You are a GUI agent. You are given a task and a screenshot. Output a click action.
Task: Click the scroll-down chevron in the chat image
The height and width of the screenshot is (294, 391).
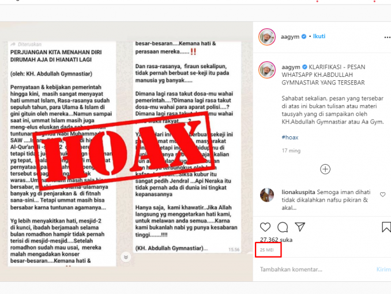126,257
